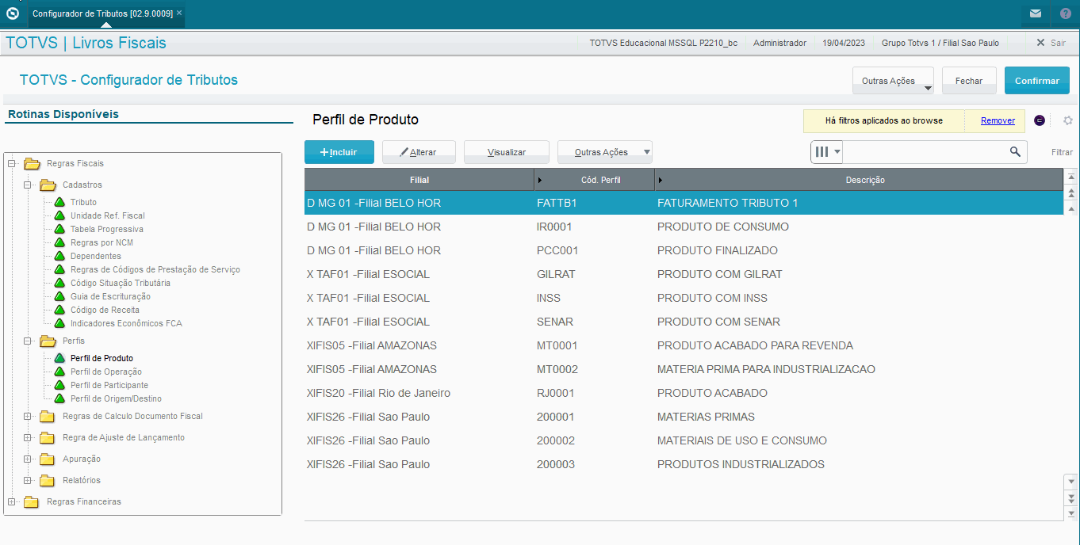The height and width of the screenshot is (545, 1080).
Task: Click the Perfis folder icon
Action: [48, 341]
